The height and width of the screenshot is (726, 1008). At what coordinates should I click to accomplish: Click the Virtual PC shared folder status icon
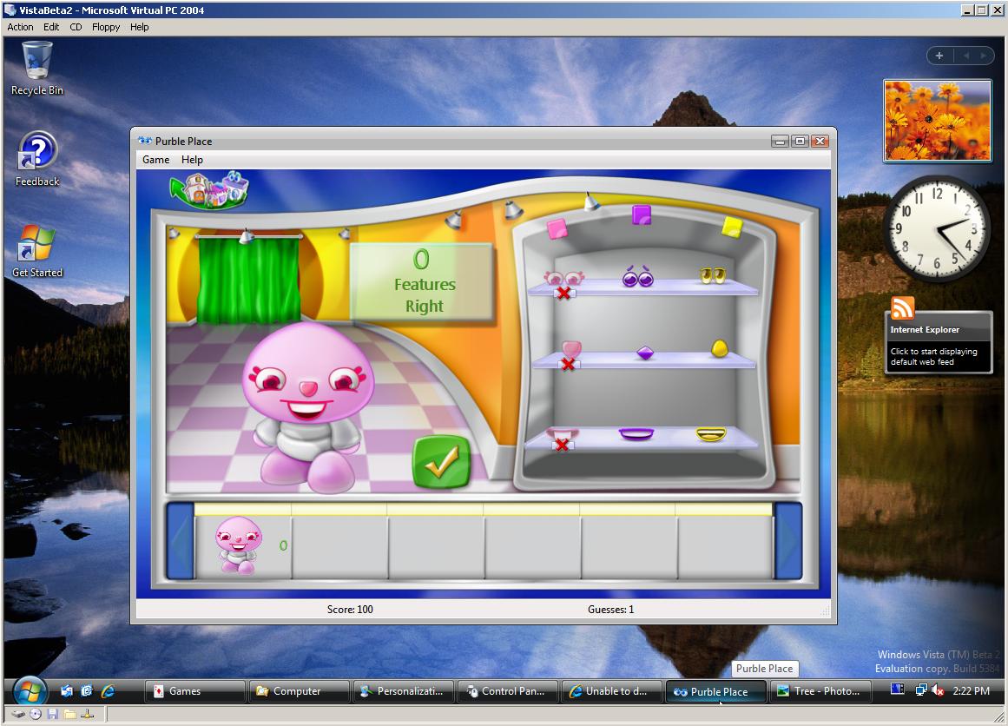(x=70, y=714)
